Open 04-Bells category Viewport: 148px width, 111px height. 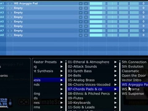pyautogui.click(x=92, y=76)
